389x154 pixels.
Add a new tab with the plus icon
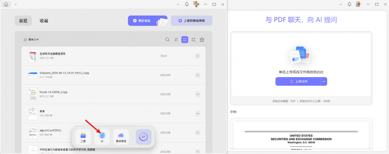[16, 5]
